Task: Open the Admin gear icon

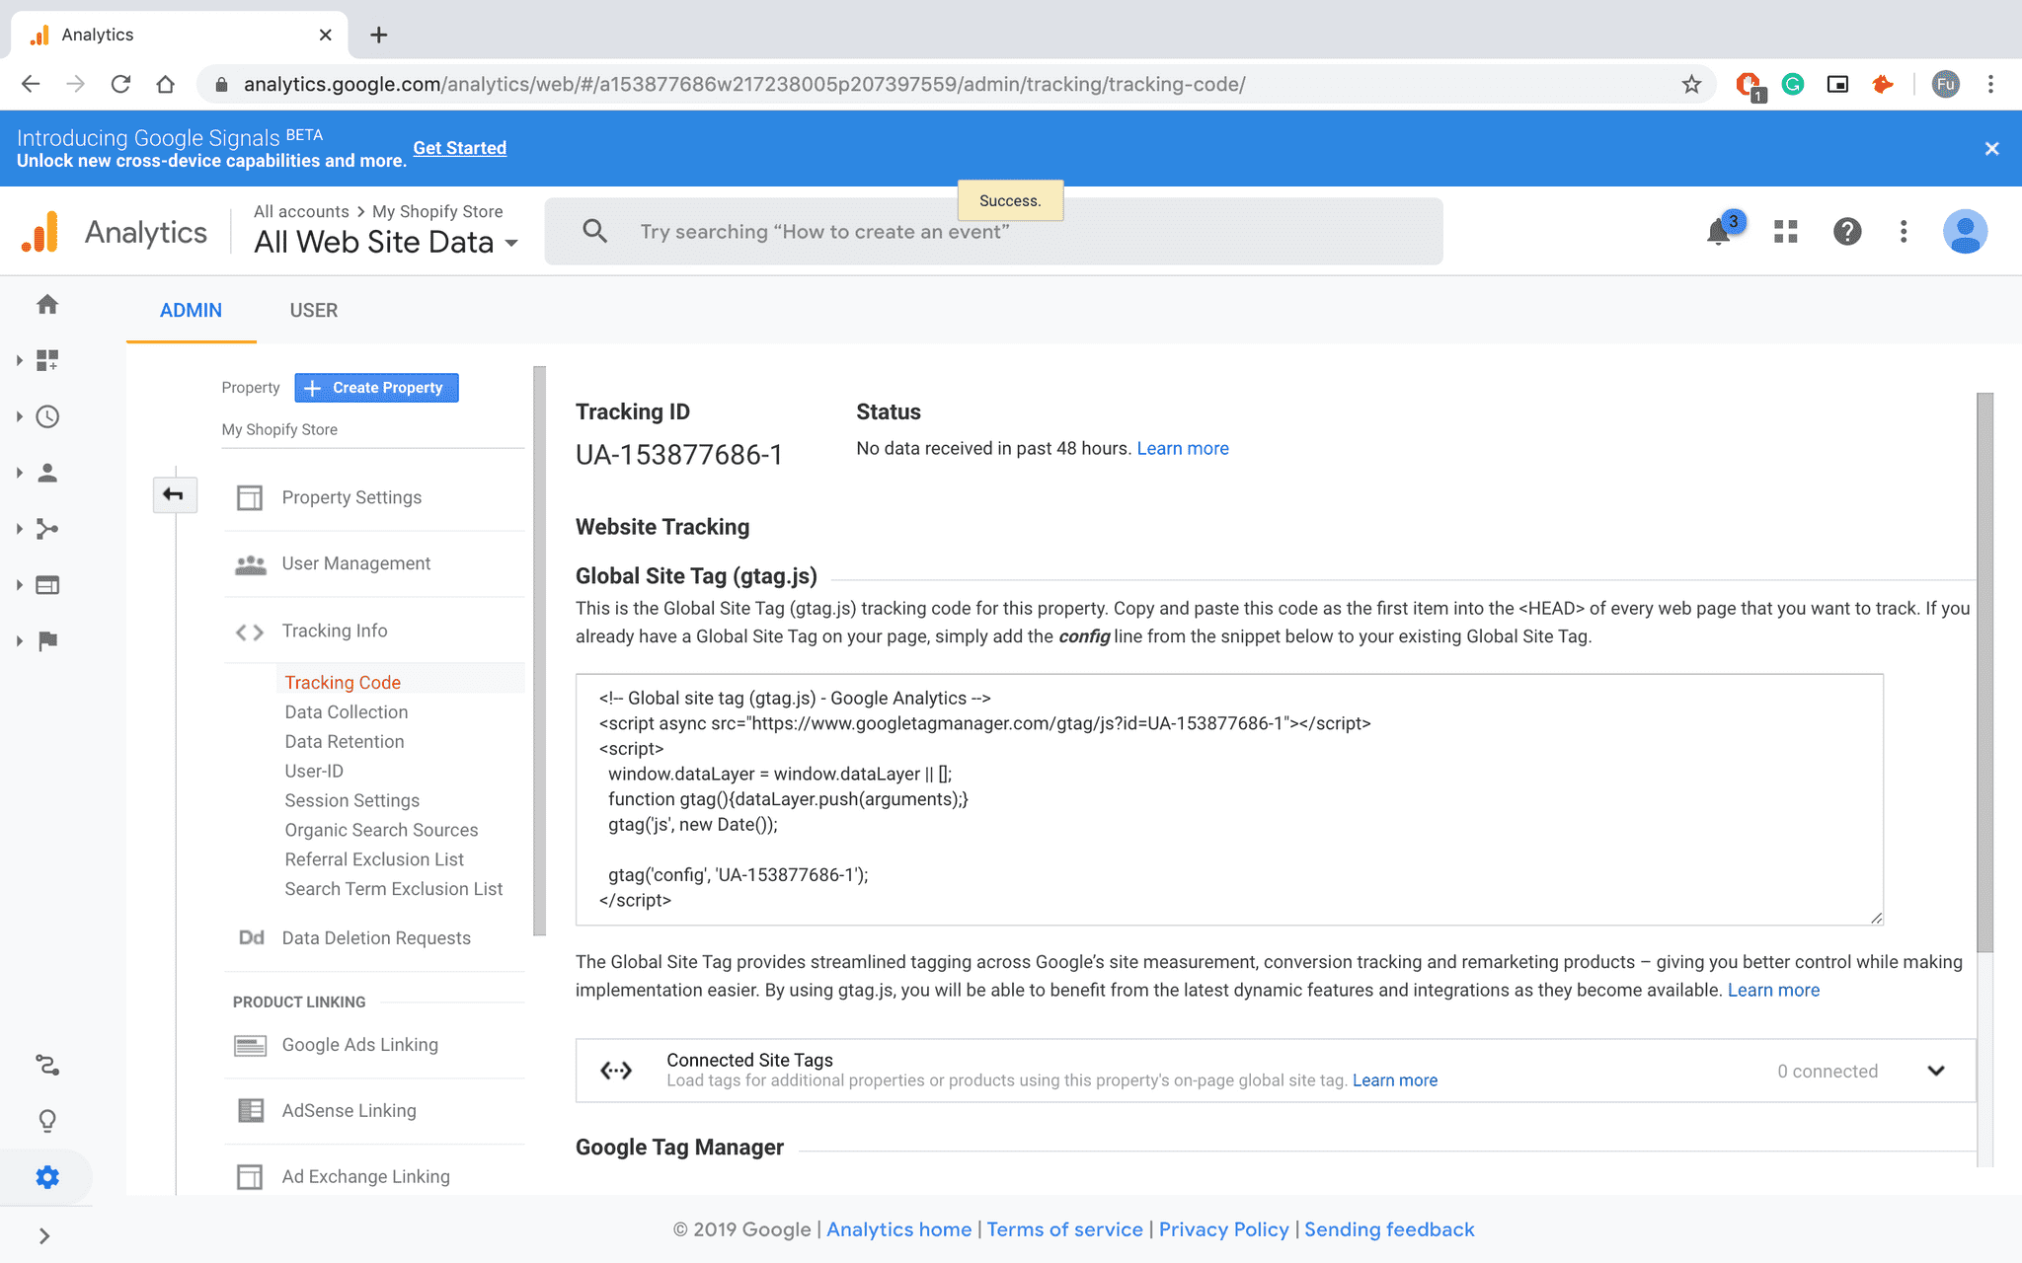Action: pos(47,1177)
